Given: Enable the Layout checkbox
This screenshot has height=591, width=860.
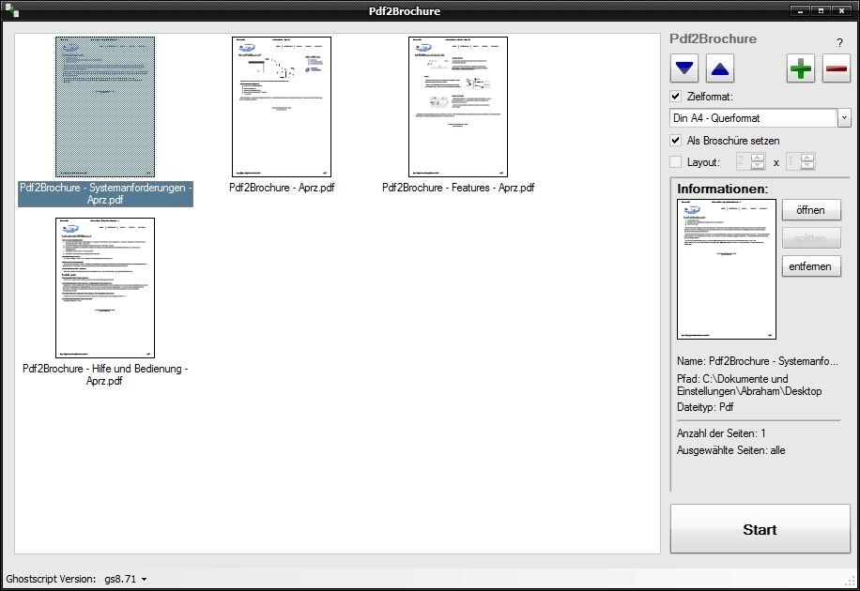Looking at the screenshot, I should 676,161.
